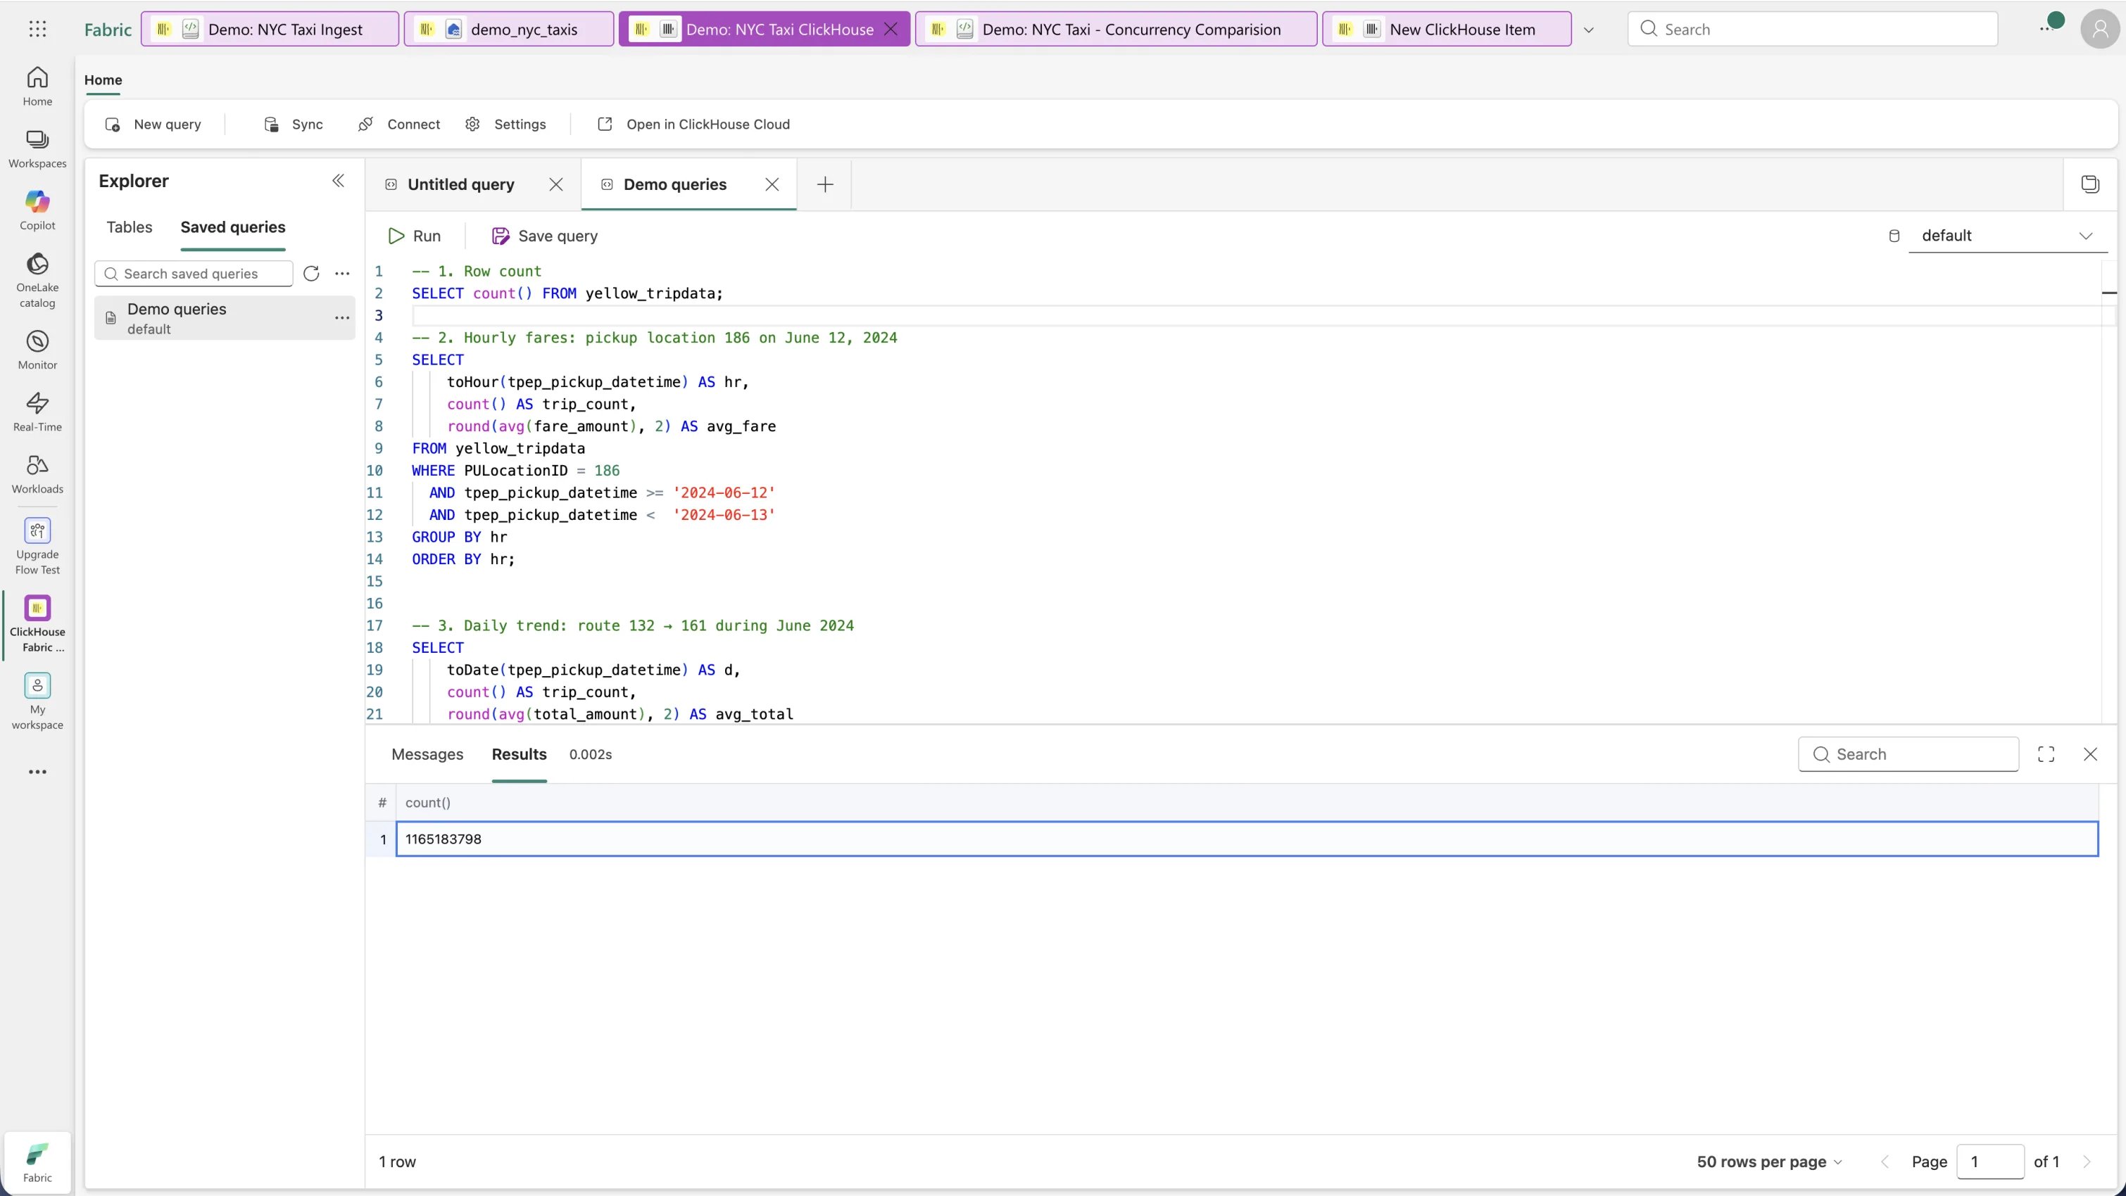Run the current query

(x=415, y=236)
